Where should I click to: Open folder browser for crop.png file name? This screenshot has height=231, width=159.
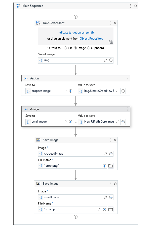(110, 166)
